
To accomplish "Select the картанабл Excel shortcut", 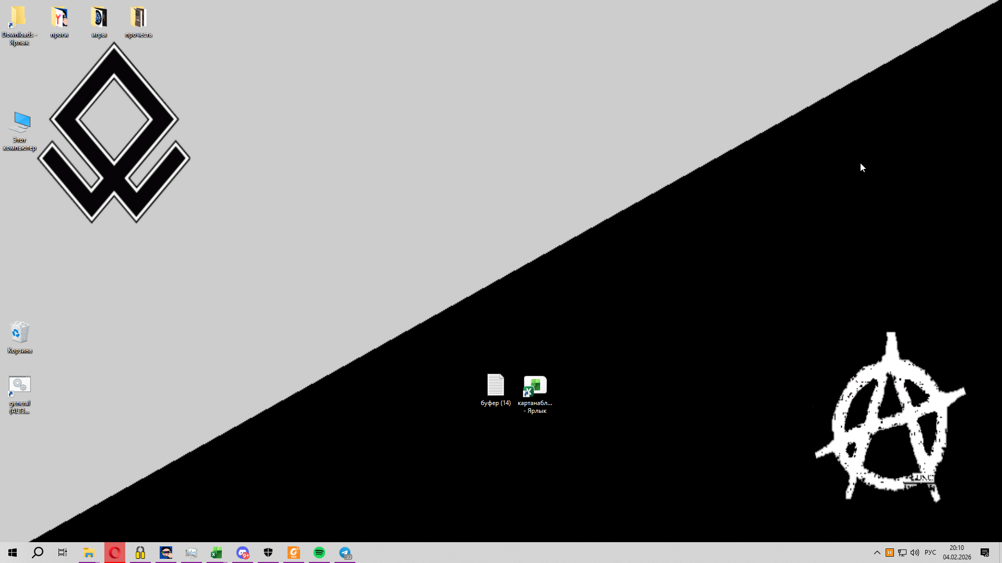I will tap(535, 387).
